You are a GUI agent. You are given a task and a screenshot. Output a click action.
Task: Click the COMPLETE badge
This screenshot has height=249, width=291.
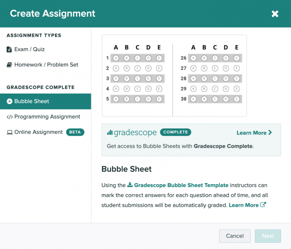coord(175,132)
